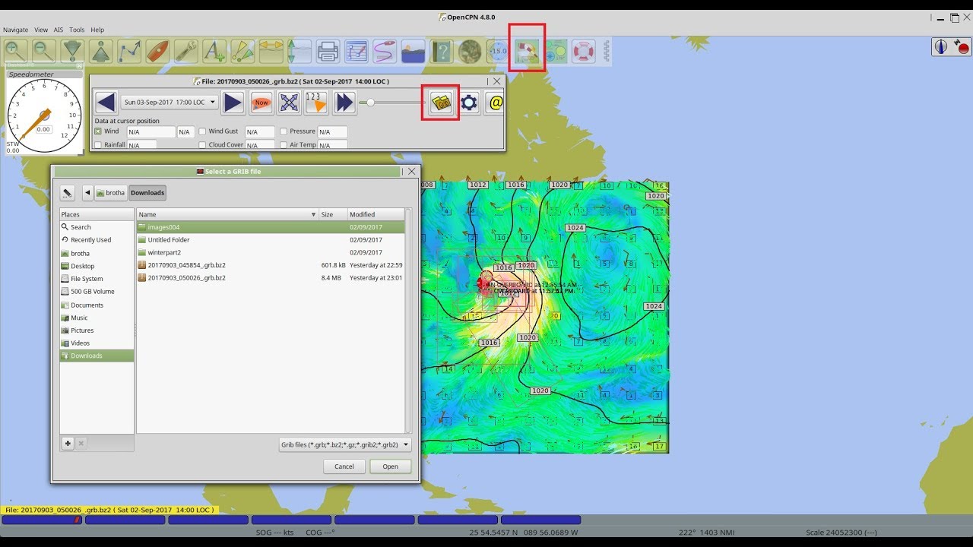Zoom out using the magnifier-minus tool
The height and width of the screenshot is (547, 973).
tap(44, 51)
